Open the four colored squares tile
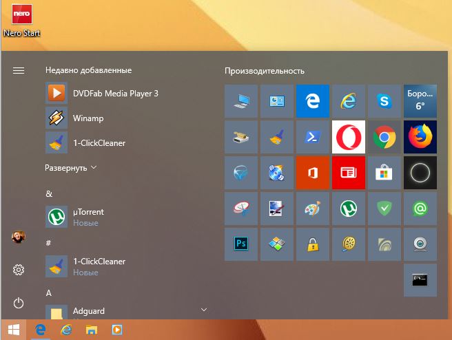 tap(277, 244)
